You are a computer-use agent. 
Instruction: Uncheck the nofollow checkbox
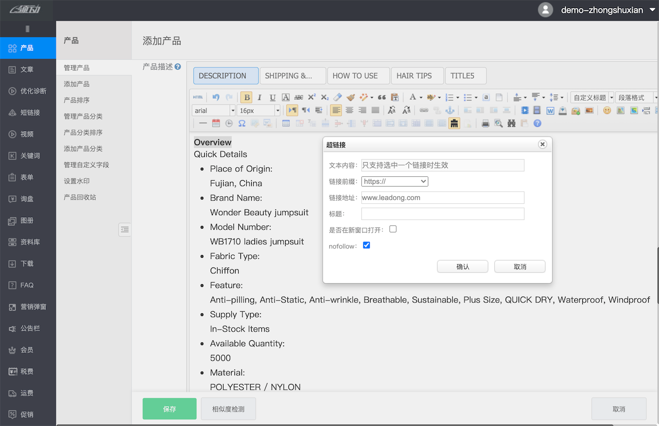point(366,245)
